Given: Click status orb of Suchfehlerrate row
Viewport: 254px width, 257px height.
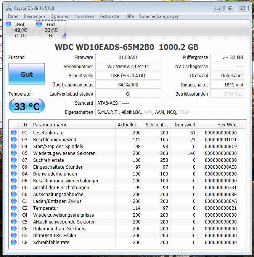Looking at the screenshot, I should 14,160.
